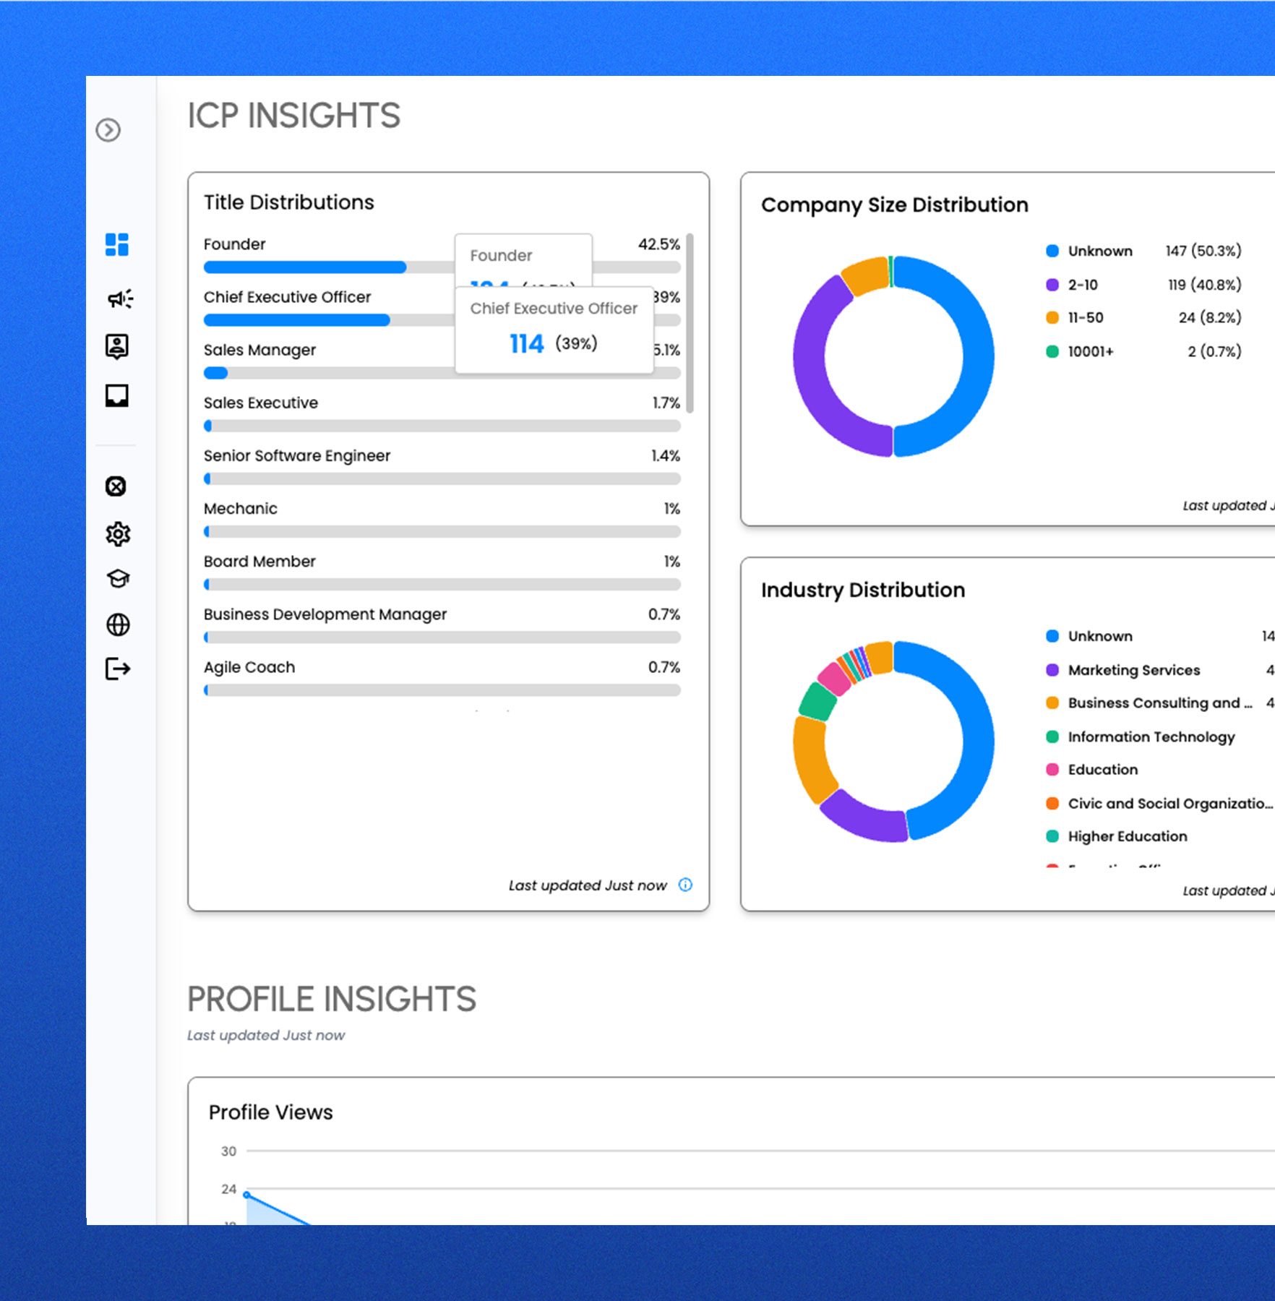Click the Chief Executive Officer tooltip
The height and width of the screenshot is (1301, 1275).
coord(554,330)
